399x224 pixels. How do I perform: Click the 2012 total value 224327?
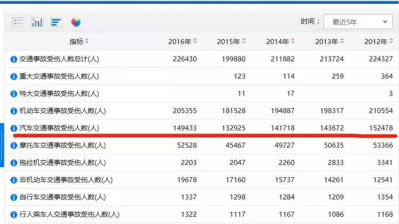pyautogui.click(x=381, y=59)
